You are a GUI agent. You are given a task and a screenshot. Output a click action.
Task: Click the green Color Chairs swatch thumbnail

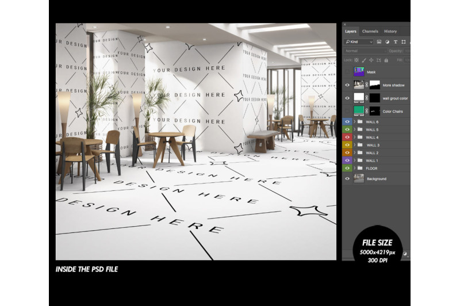point(359,110)
